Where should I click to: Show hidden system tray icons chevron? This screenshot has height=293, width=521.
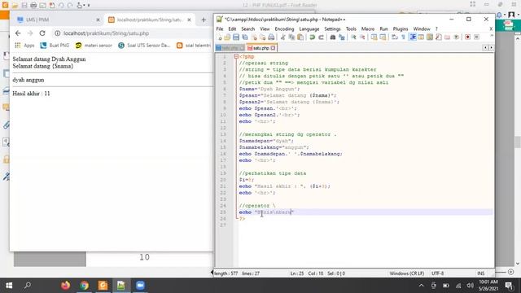(422, 286)
